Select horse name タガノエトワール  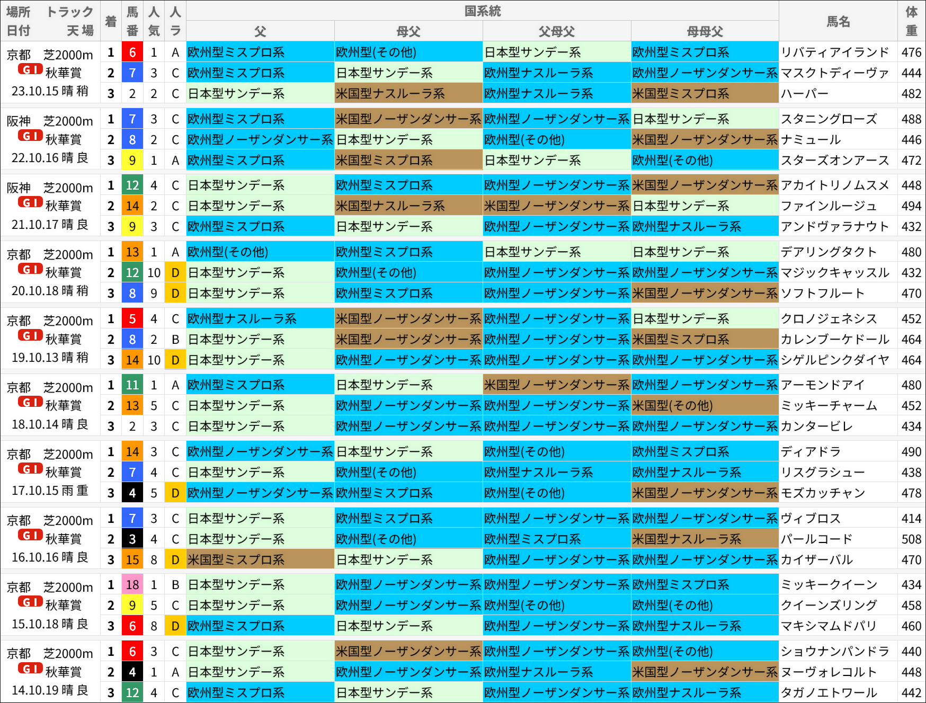829,693
